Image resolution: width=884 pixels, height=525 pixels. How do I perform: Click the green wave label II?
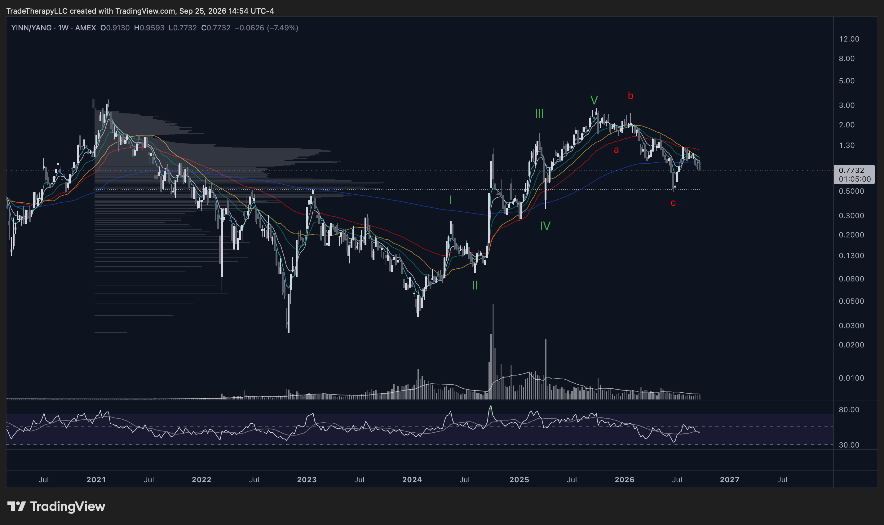pyautogui.click(x=475, y=285)
